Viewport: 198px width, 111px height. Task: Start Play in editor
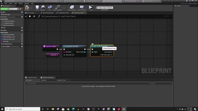(91, 8)
